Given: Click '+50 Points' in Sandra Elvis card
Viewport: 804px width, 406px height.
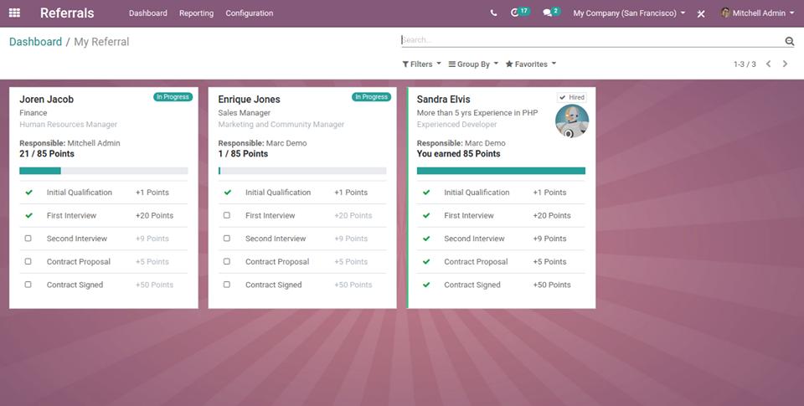Looking at the screenshot, I should 552,285.
